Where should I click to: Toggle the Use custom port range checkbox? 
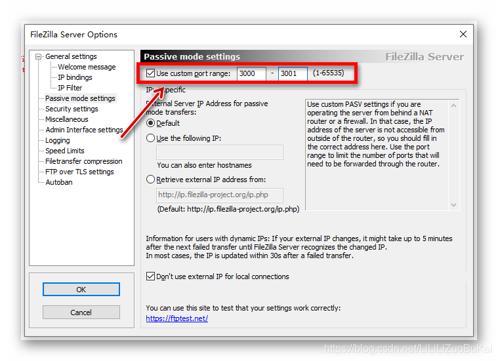click(150, 73)
